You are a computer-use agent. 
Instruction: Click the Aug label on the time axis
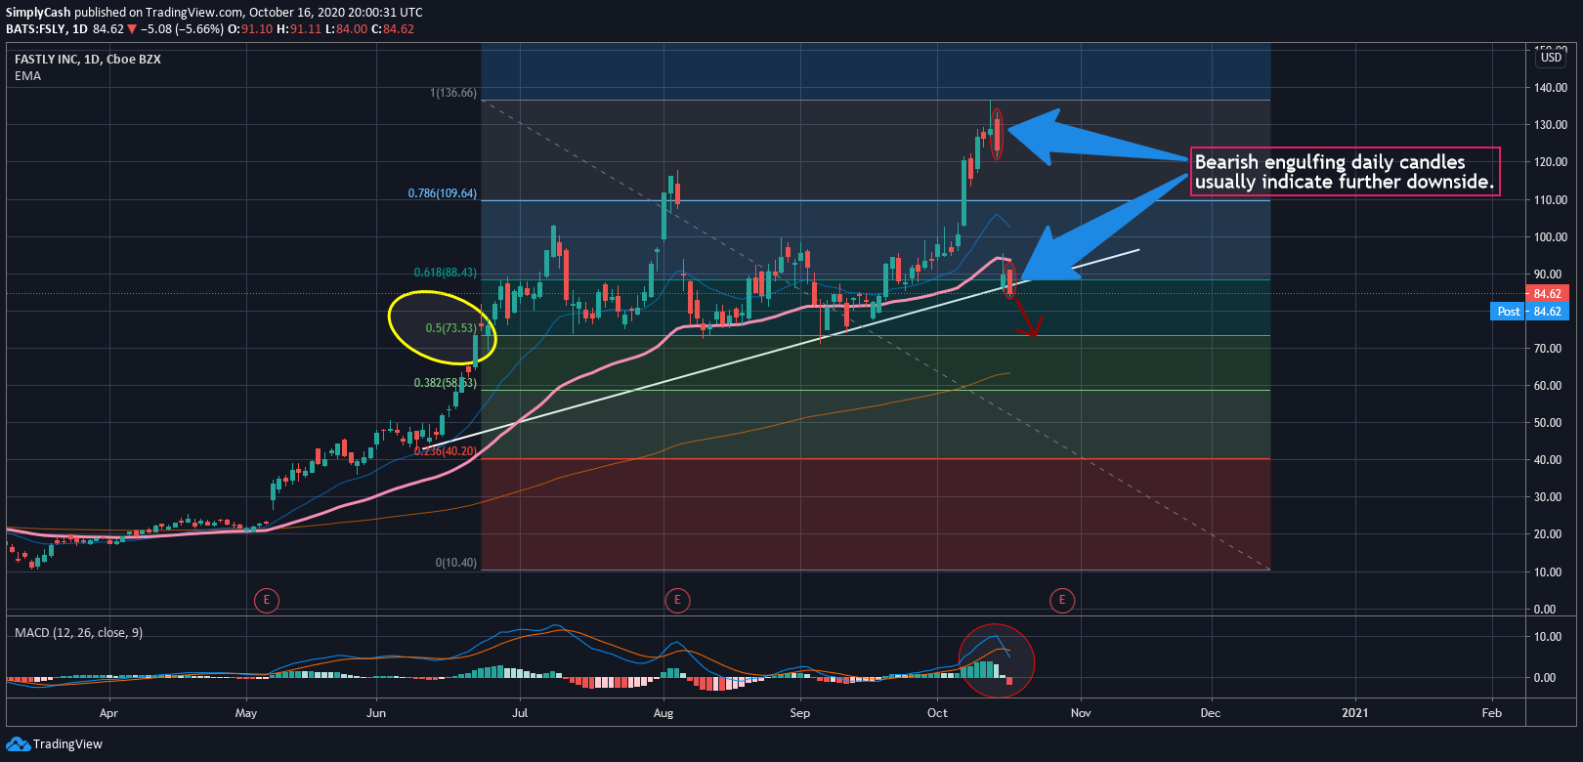[x=663, y=713]
